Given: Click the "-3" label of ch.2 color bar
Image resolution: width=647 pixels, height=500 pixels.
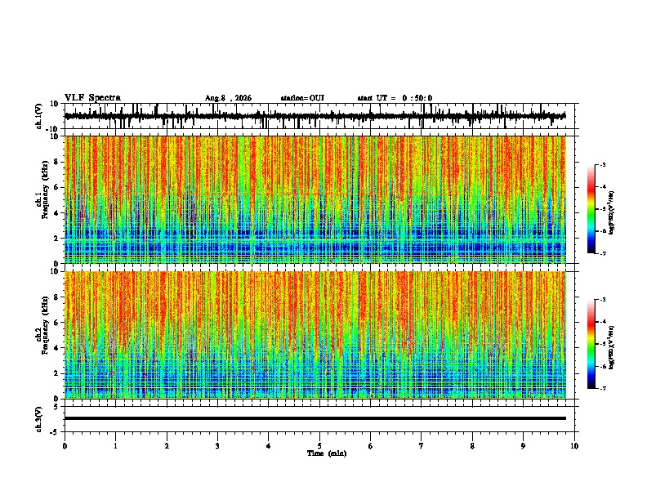Looking at the screenshot, I should (603, 300).
